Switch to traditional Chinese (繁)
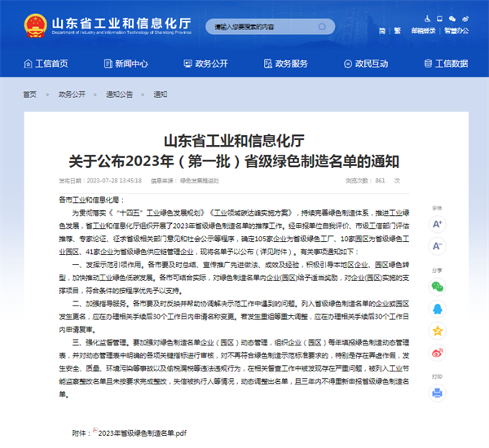 pyautogui.click(x=397, y=30)
